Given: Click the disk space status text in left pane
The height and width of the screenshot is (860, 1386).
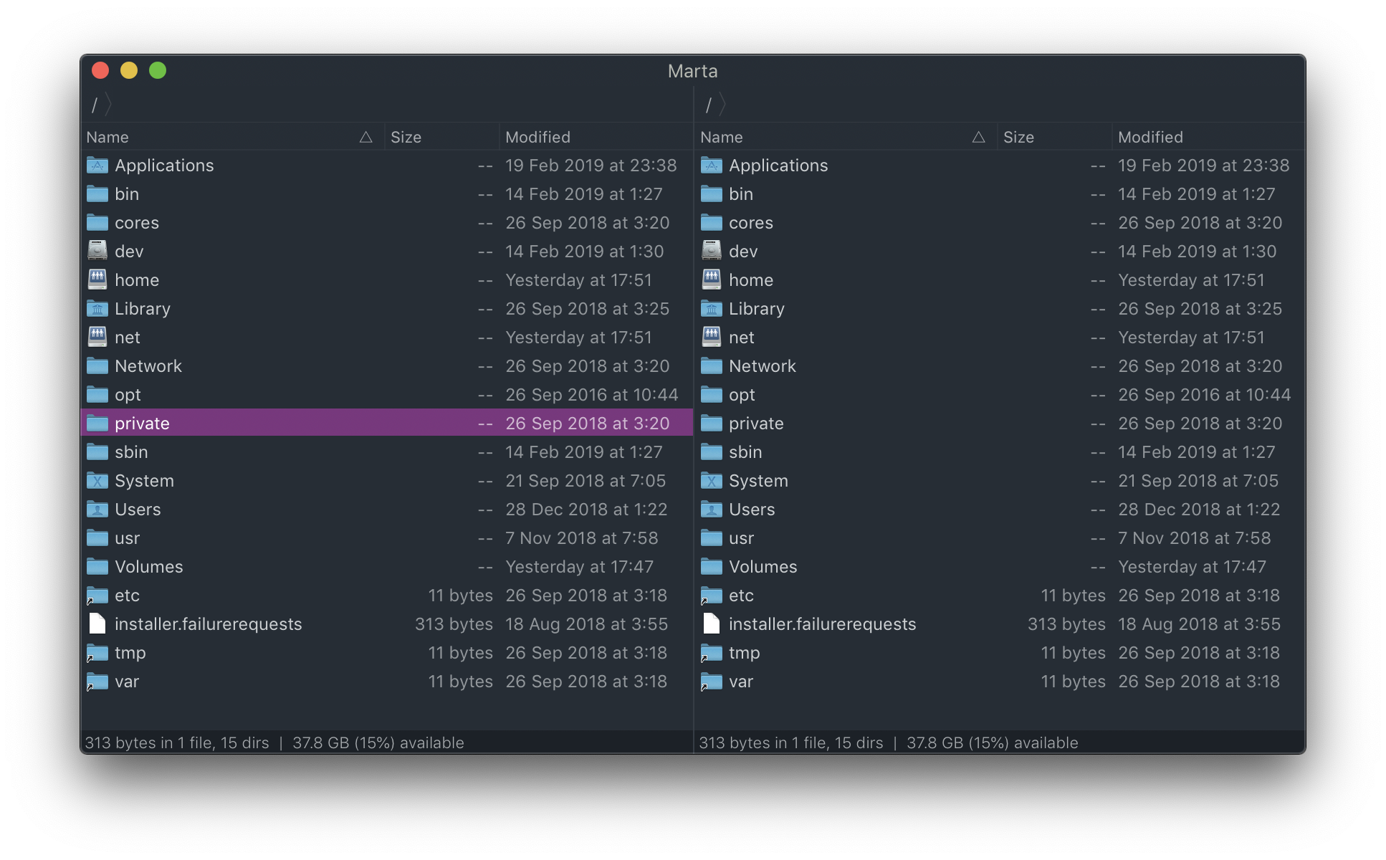Looking at the screenshot, I should point(378,742).
